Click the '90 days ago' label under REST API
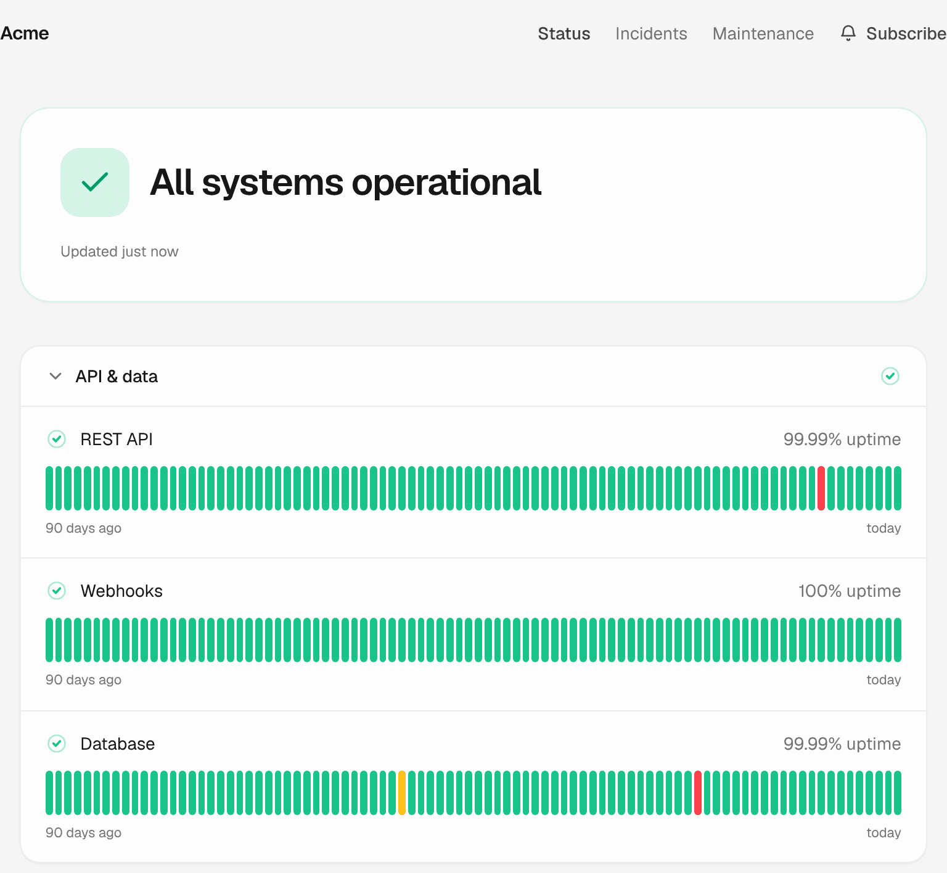This screenshot has width=947, height=873. click(x=83, y=528)
